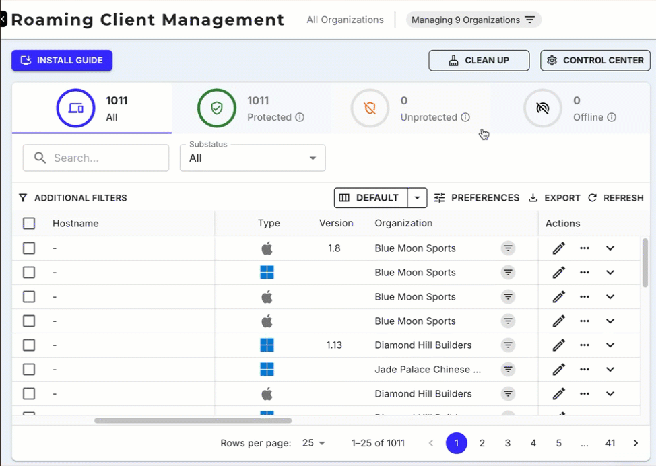656x466 pixels.
Task: Refresh the client table
Action: (x=616, y=198)
